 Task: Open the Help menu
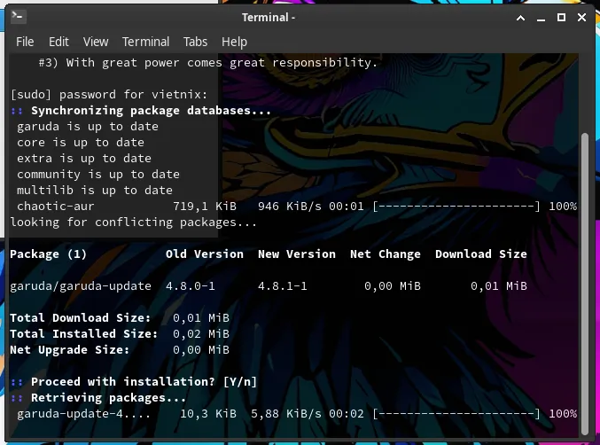[x=234, y=42]
